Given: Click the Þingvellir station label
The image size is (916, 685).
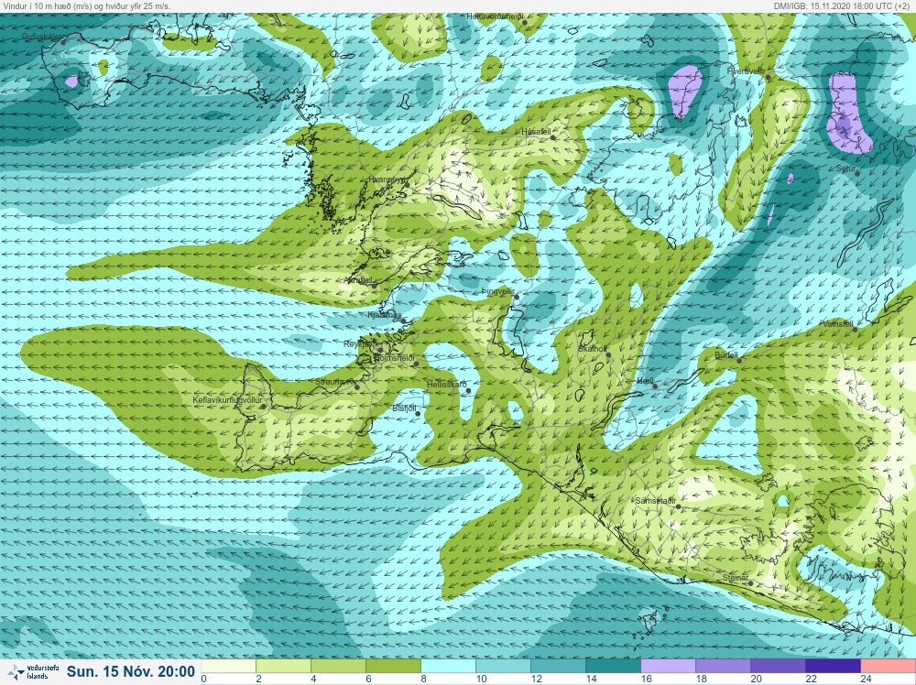Looking at the screenshot, I should [x=497, y=291].
